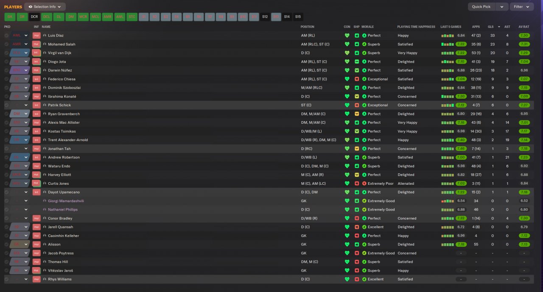
Task: Click the Hol info badge next to Darwin Núñez
Action: 36,70
